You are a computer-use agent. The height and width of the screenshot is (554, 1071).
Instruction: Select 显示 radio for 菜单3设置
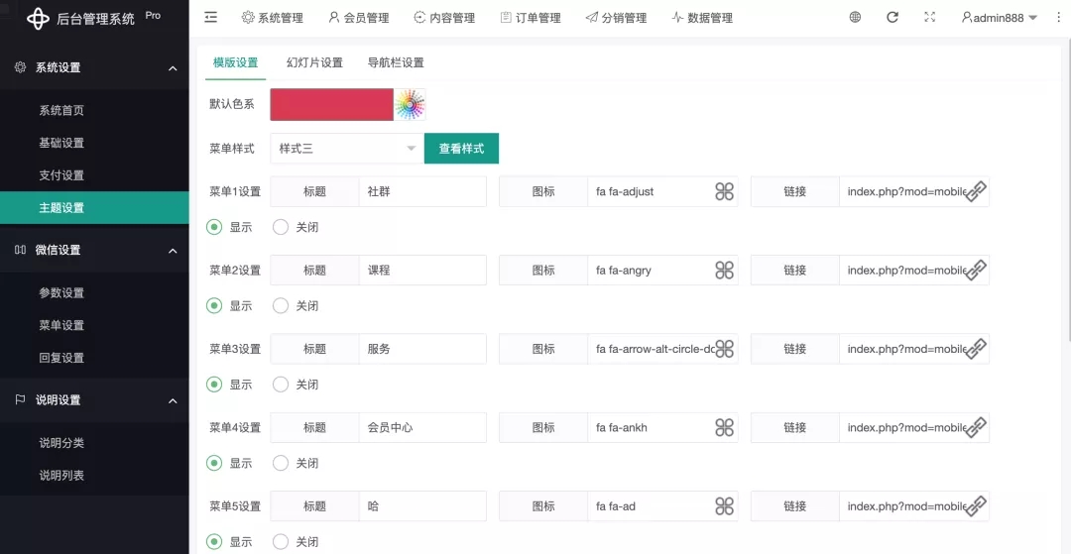pos(214,385)
